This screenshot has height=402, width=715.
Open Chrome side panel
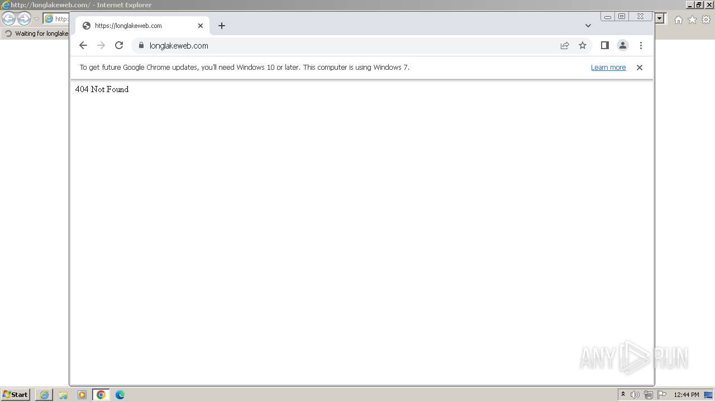604,46
